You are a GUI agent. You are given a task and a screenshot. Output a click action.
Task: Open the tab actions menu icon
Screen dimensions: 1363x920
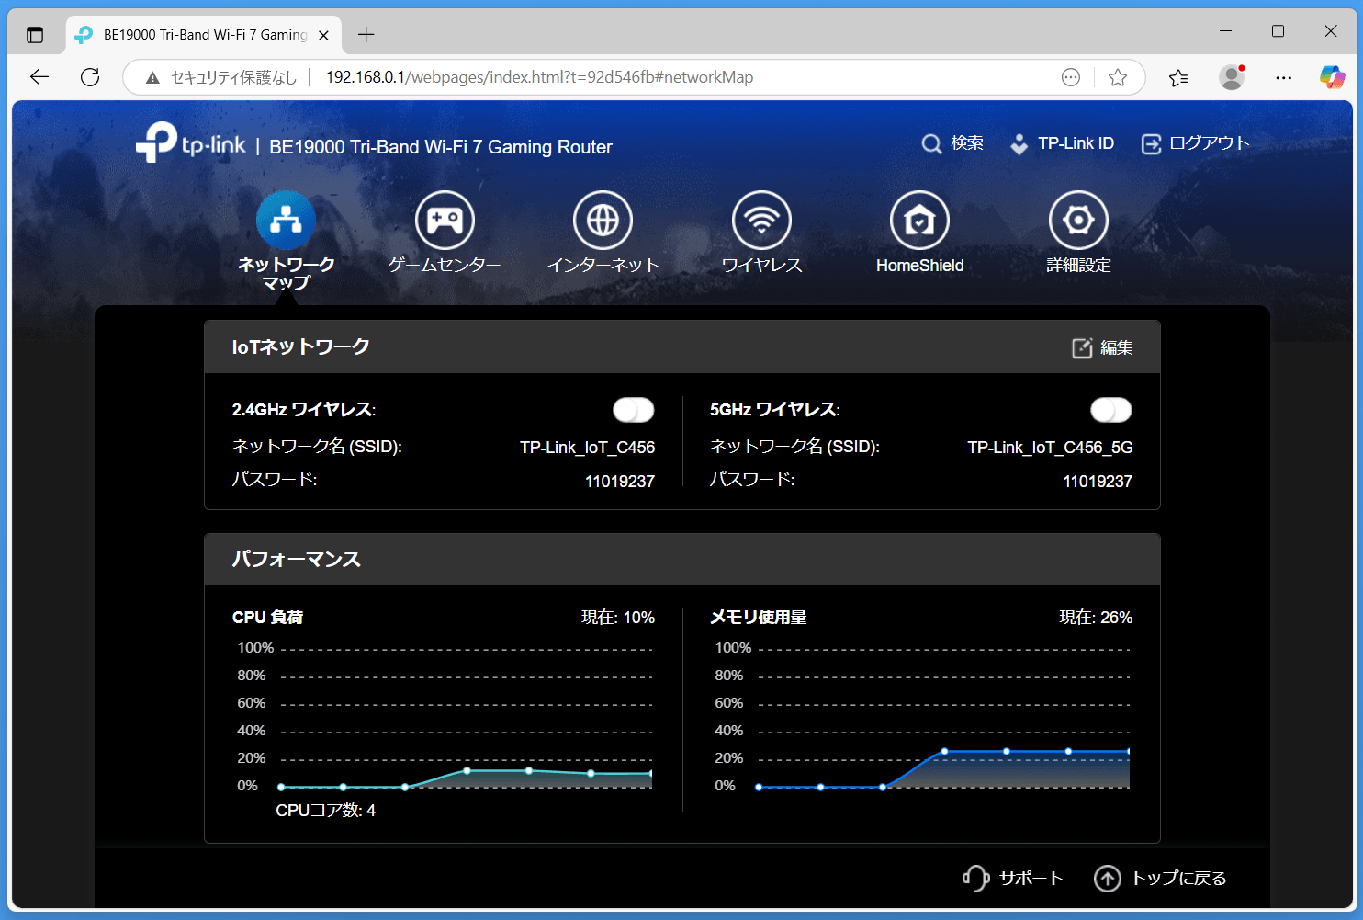[x=35, y=35]
